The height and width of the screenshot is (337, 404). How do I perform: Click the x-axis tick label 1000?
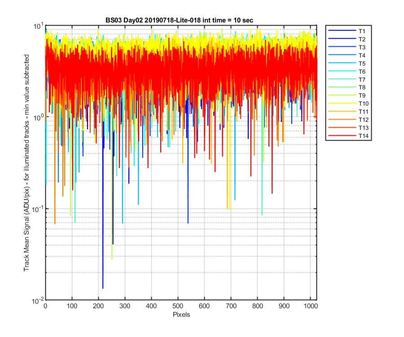[311, 306]
